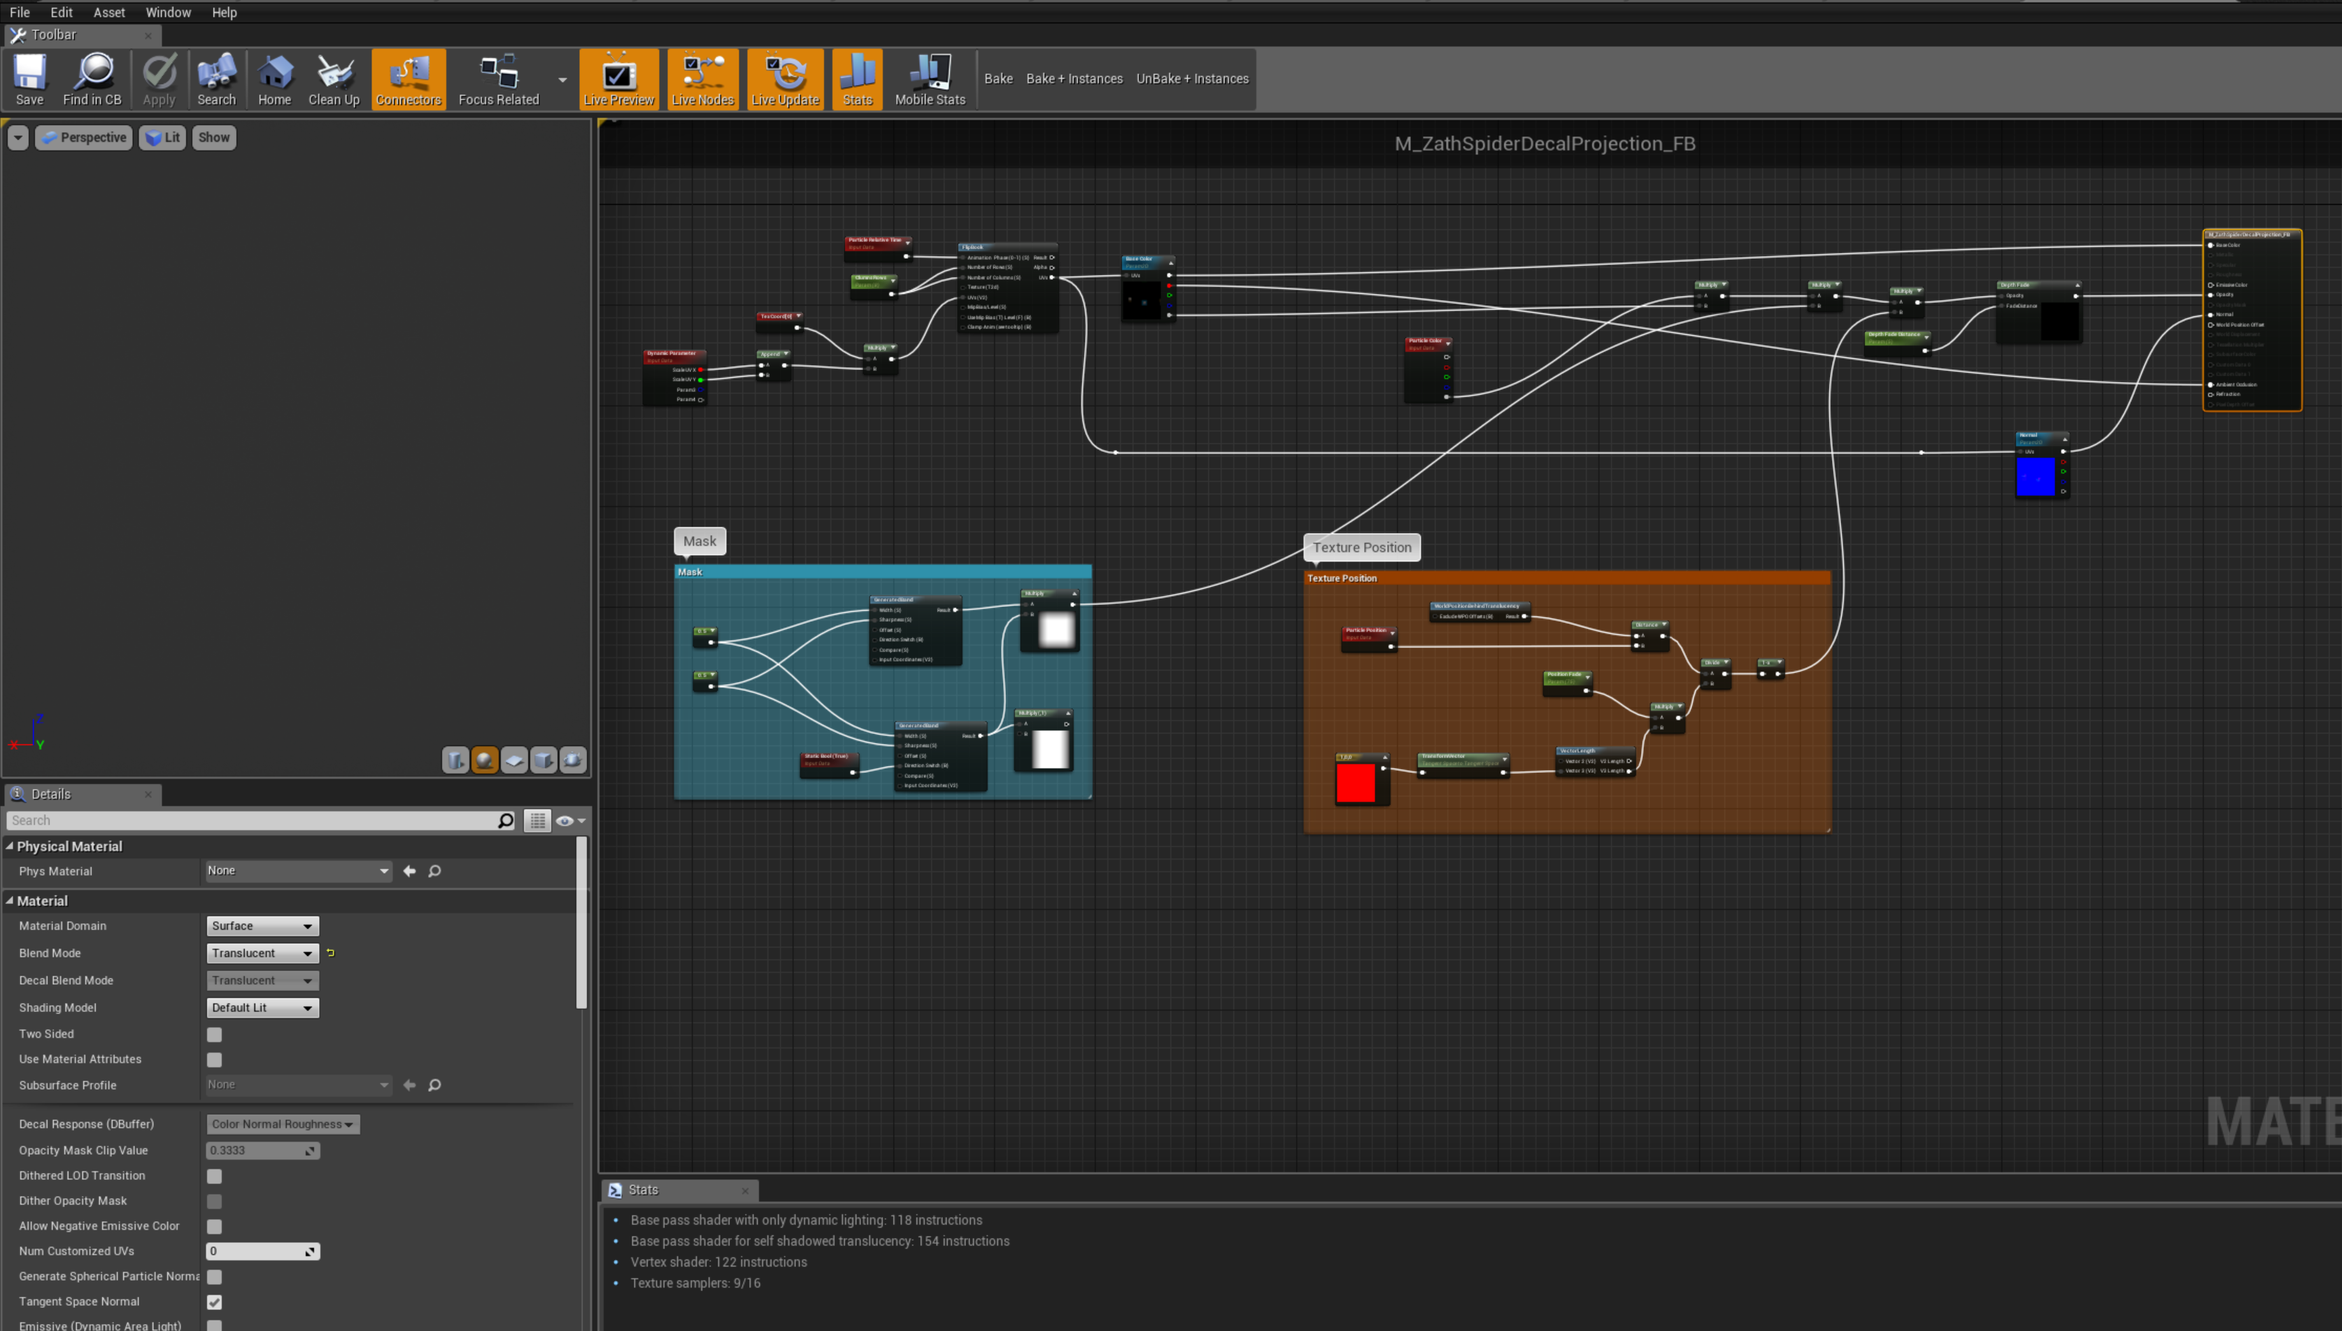Viewport: 2342px width, 1331px height.
Task: Click the Clean Up icon
Action: pyautogui.click(x=334, y=80)
